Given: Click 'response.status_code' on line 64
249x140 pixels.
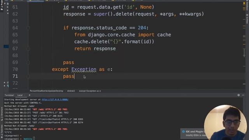Looking at the screenshot, I should coord(99,28).
